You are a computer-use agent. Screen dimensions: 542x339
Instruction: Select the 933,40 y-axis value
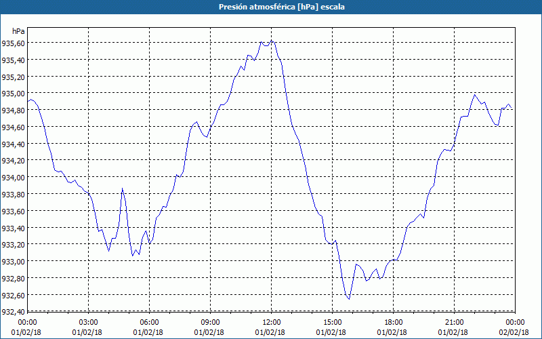click(x=13, y=228)
